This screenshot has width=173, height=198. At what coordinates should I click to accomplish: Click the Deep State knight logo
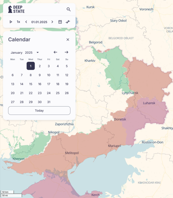(10, 9)
